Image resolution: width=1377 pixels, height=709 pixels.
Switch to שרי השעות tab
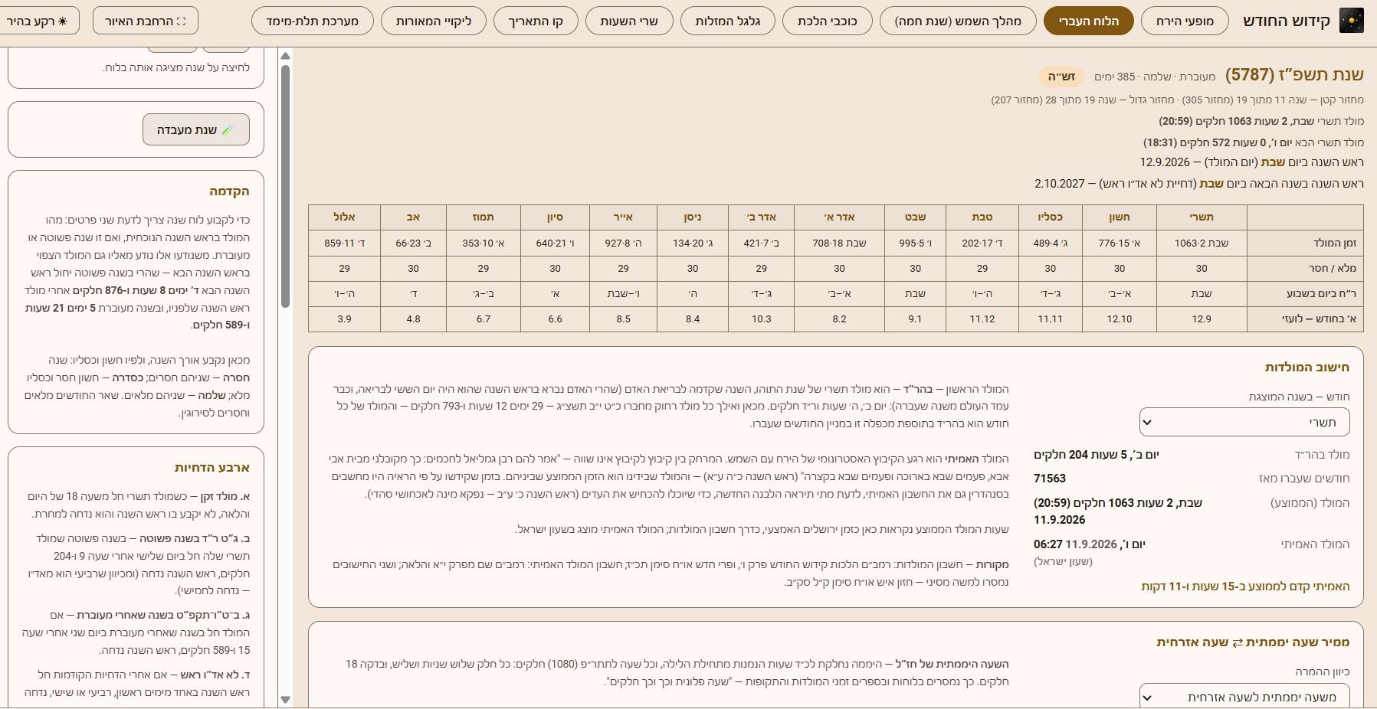(629, 21)
